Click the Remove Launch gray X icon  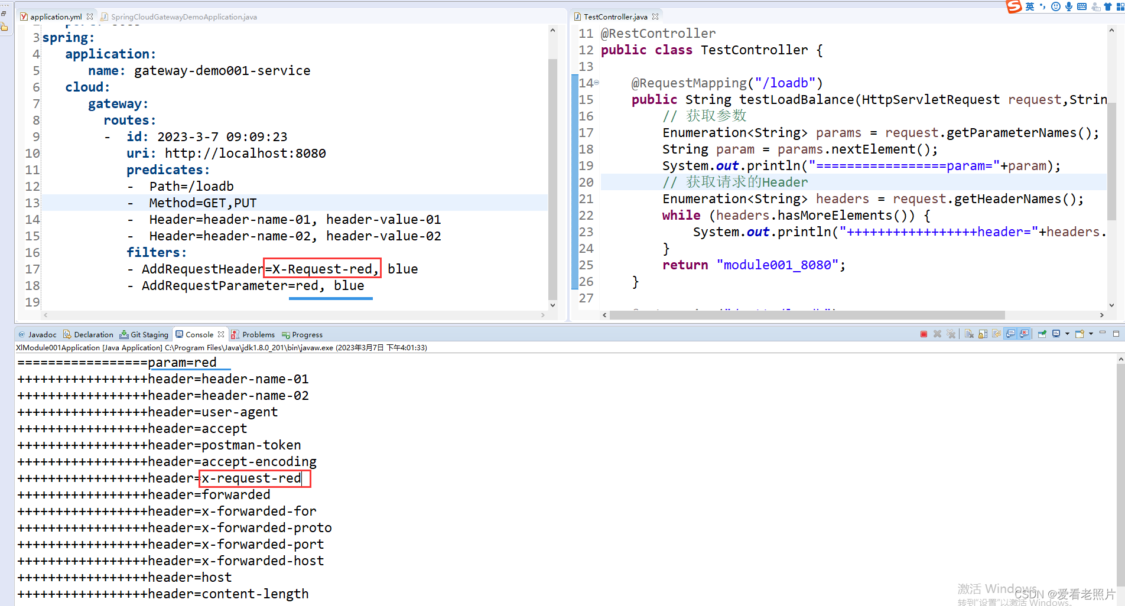(937, 334)
